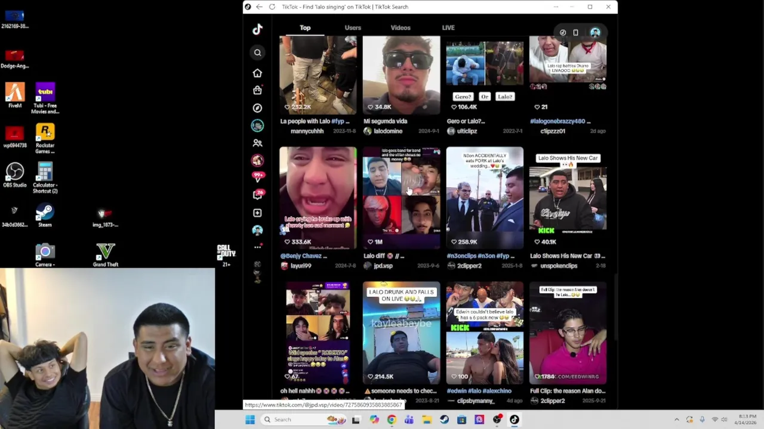Open the N3on pork wedding video
The image size is (764, 429).
[x=485, y=198]
